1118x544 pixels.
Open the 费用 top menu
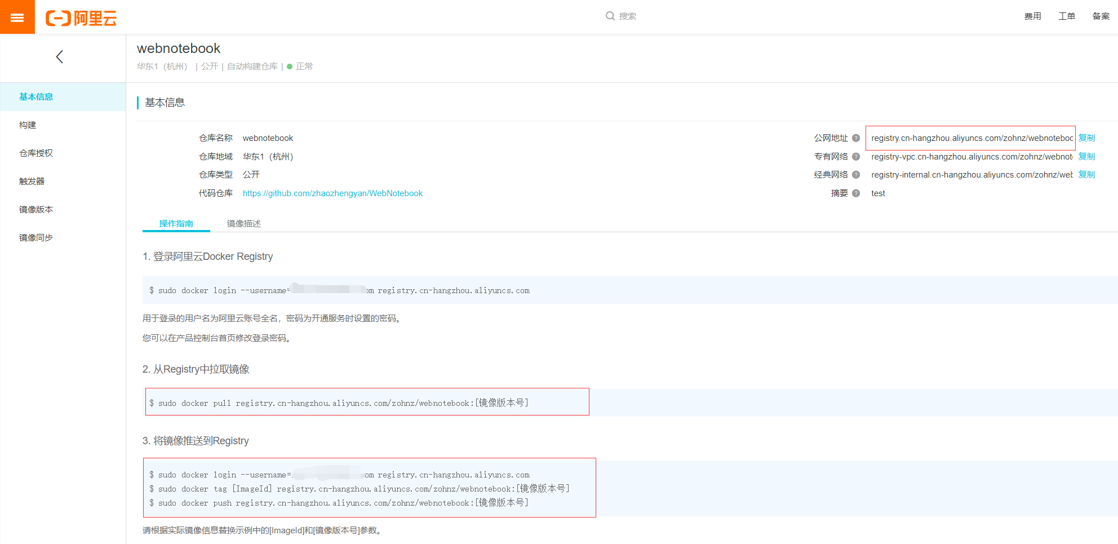[1033, 16]
